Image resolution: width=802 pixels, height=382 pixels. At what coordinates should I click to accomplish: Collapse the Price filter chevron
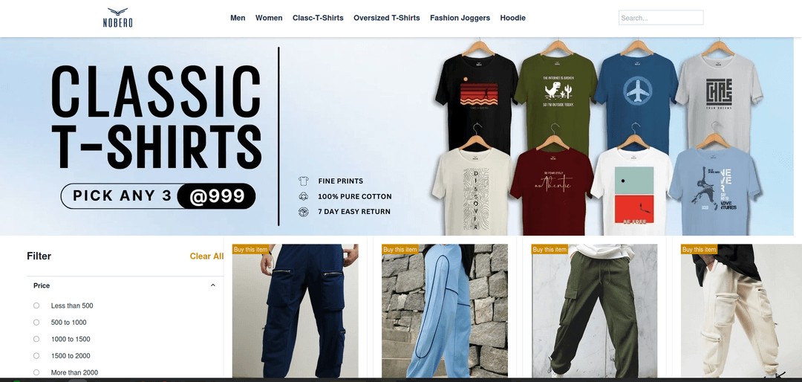213,285
